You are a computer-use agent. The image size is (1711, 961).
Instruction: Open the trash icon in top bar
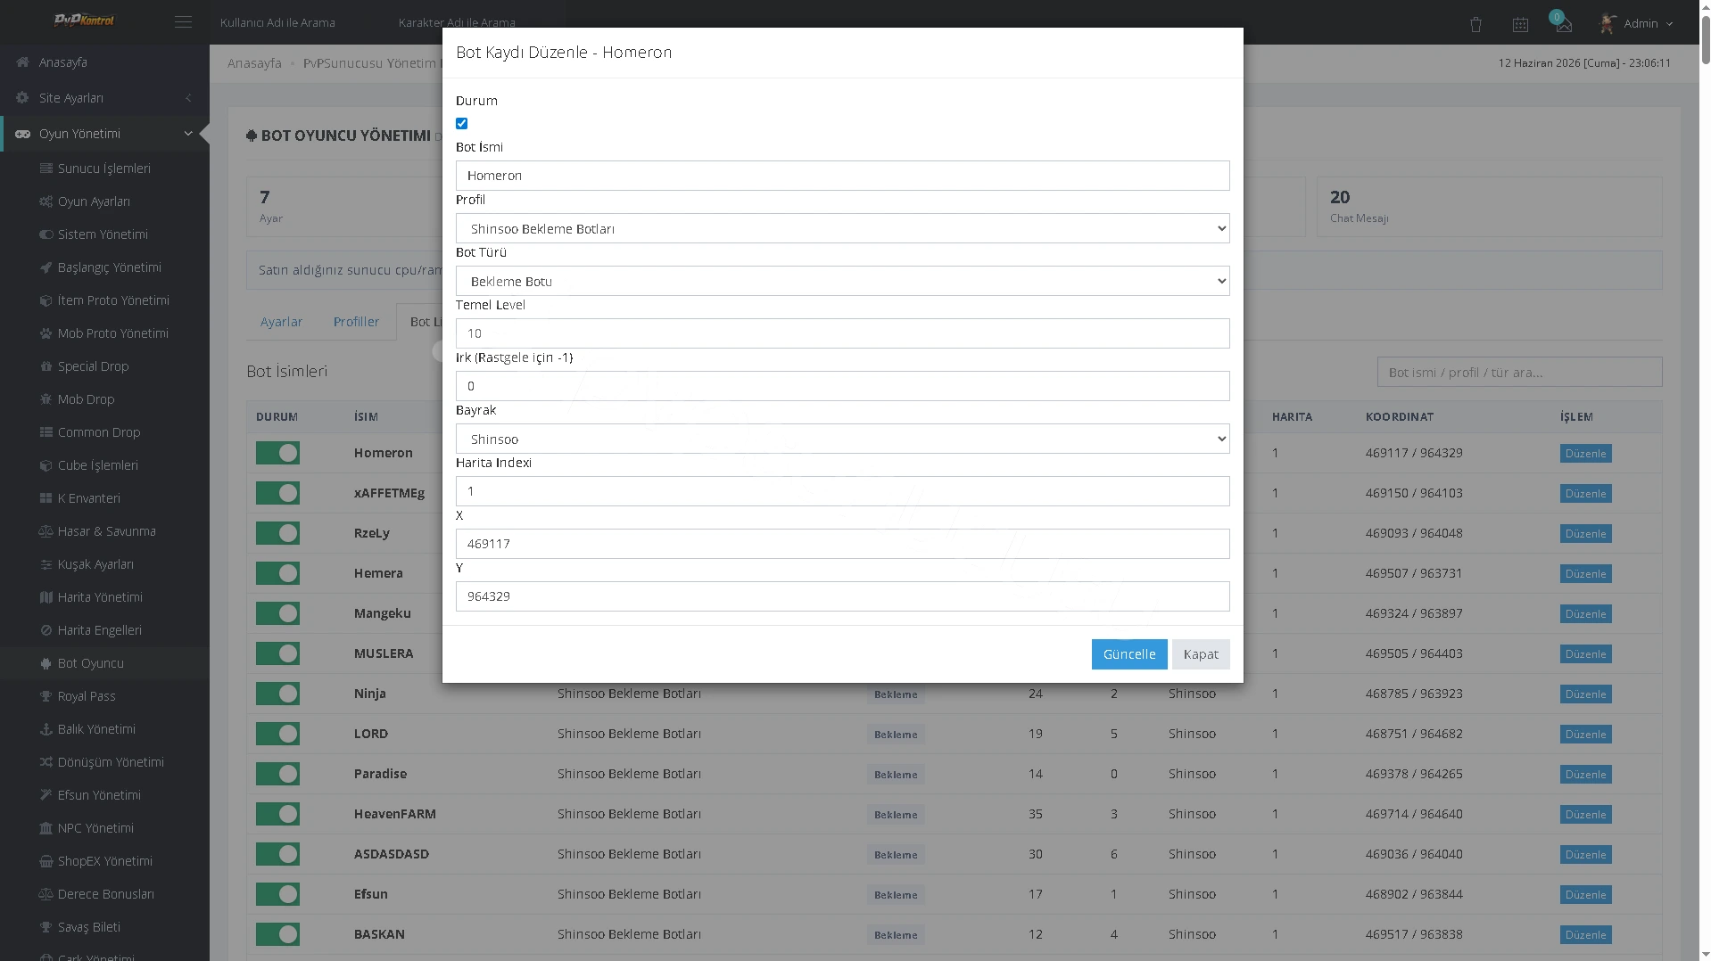point(1475,24)
